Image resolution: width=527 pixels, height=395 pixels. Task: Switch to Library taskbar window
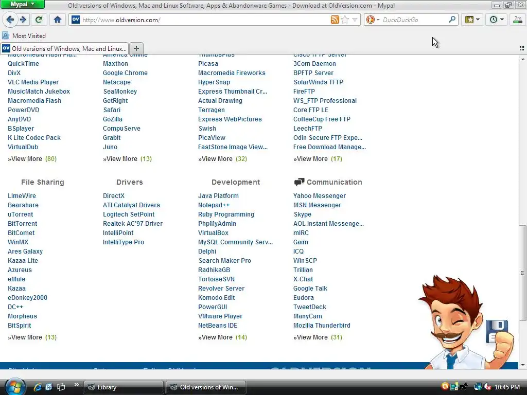point(124,387)
